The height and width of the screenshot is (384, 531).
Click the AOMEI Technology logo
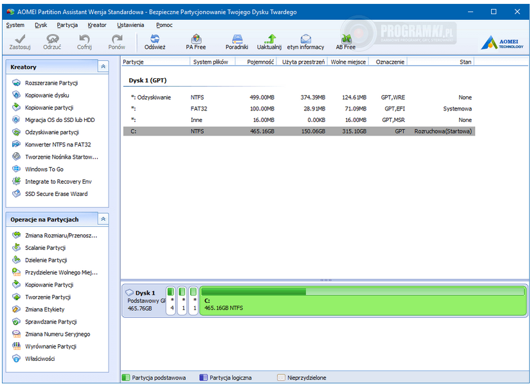[502, 43]
